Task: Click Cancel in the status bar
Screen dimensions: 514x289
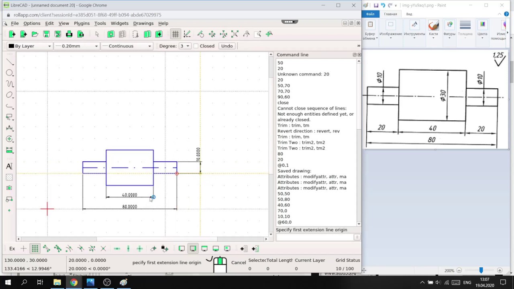Action: point(239,263)
